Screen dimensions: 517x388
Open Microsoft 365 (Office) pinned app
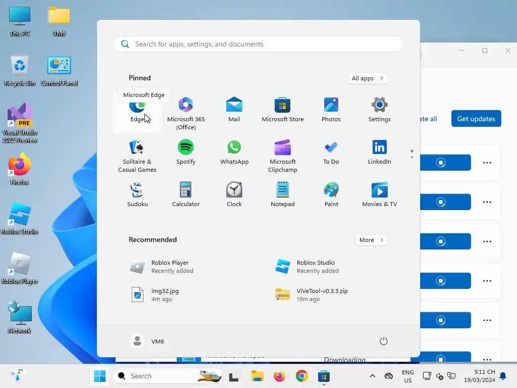click(x=186, y=113)
